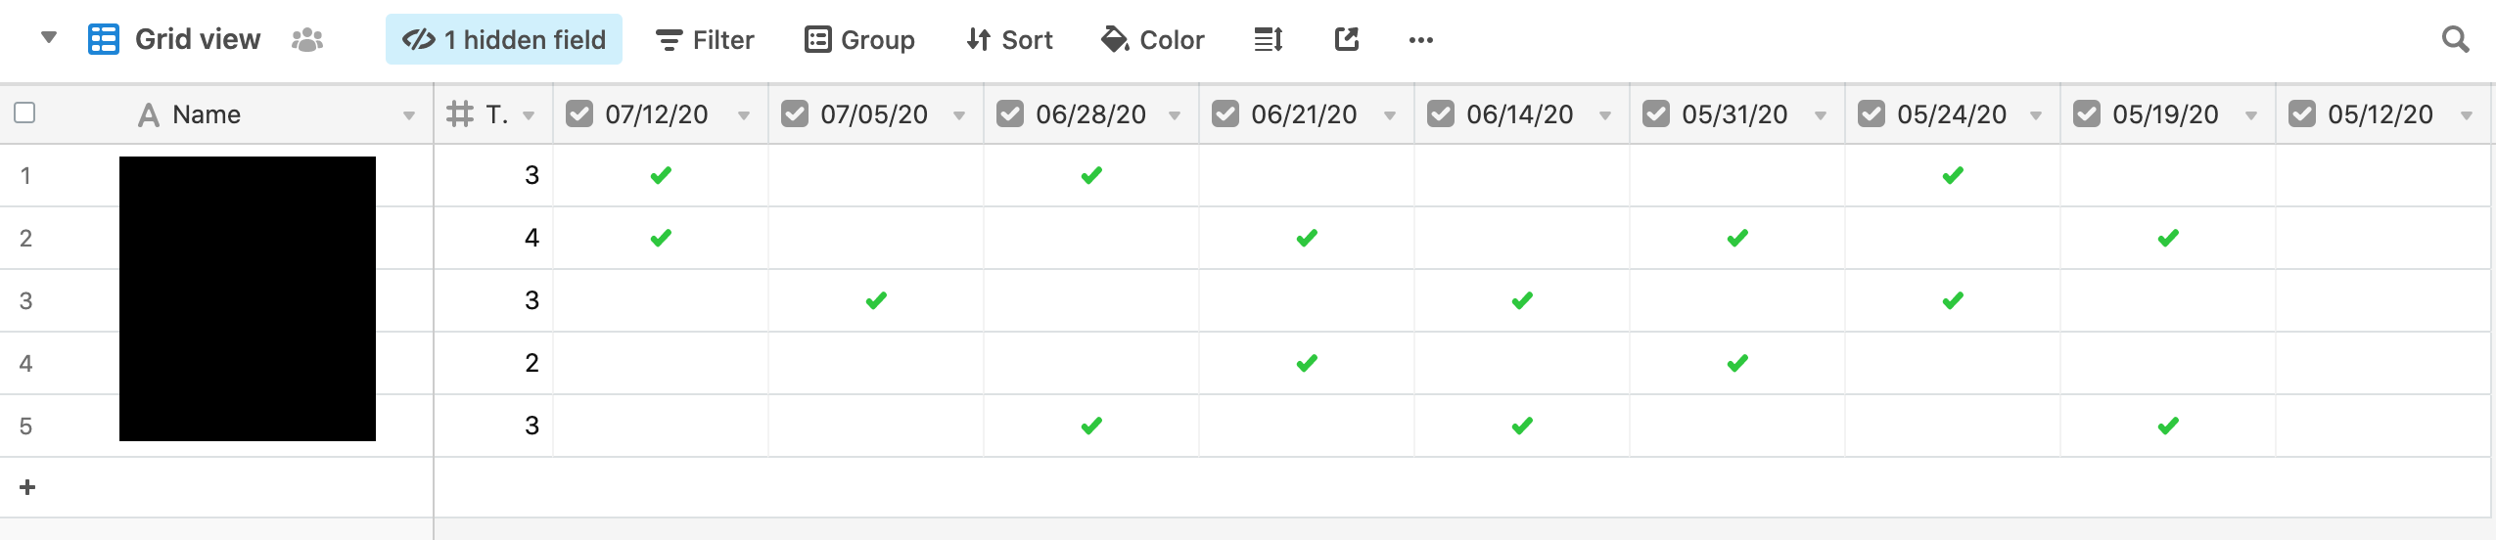Open the Group menu

pyautogui.click(x=859, y=40)
